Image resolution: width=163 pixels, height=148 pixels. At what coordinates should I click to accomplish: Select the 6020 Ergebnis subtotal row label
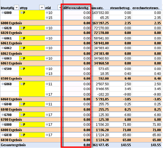pos(12,33)
